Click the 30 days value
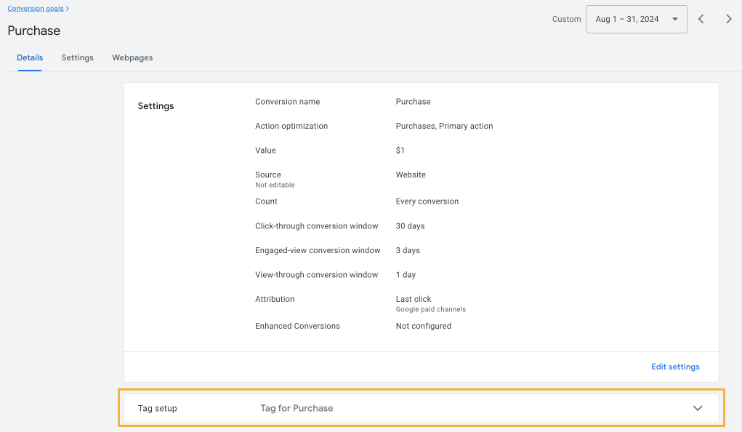The width and height of the screenshot is (742, 432). point(411,226)
